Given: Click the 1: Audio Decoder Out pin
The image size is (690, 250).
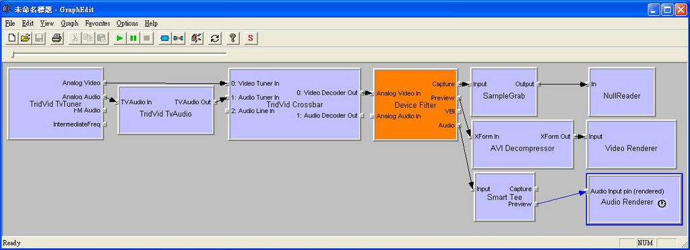Looking at the screenshot, I should (x=362, y=116).
